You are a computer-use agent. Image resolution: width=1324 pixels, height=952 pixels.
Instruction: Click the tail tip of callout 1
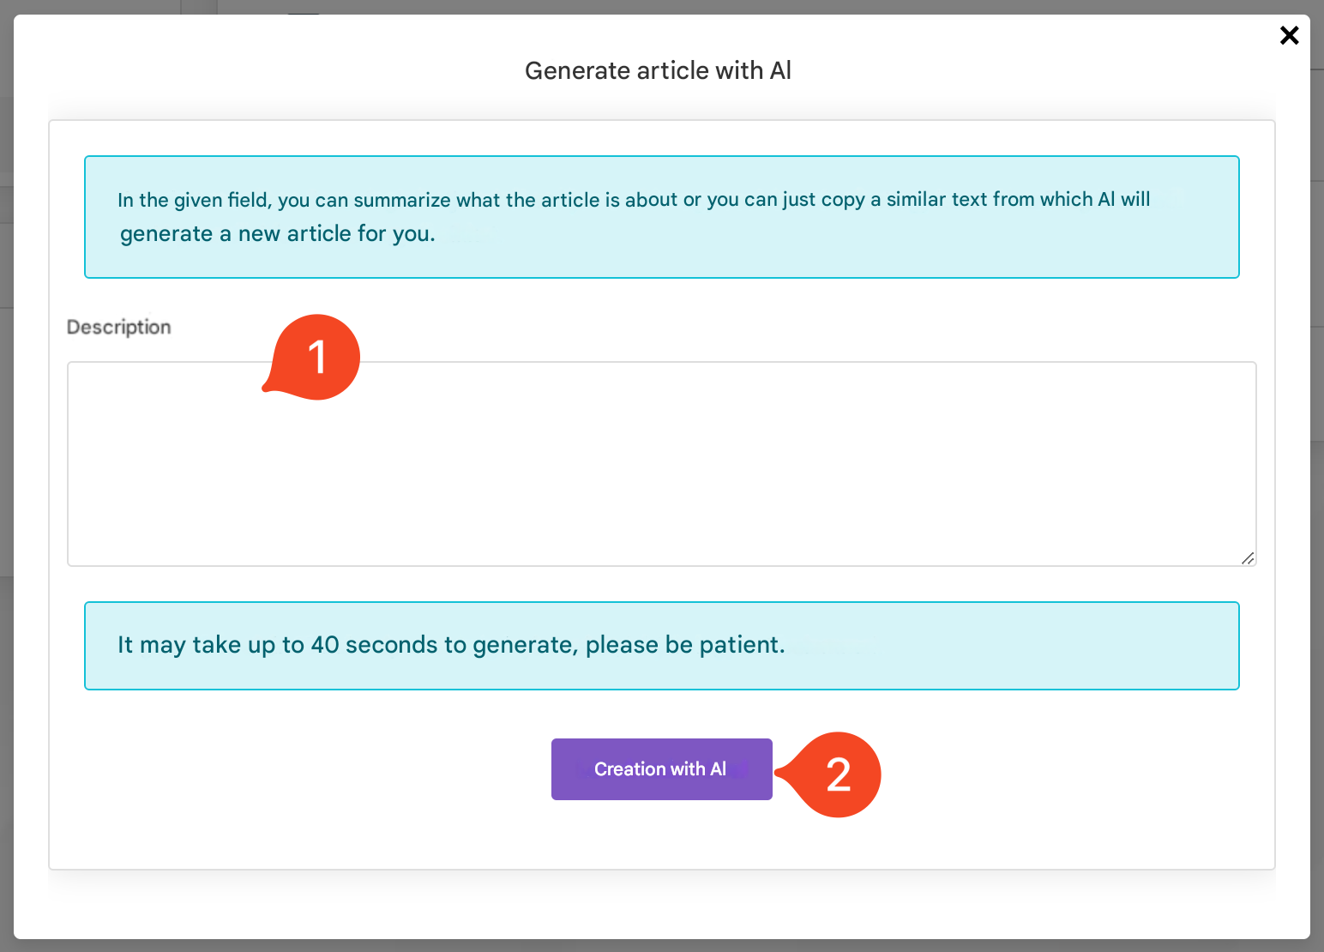(x=265, y=390)
